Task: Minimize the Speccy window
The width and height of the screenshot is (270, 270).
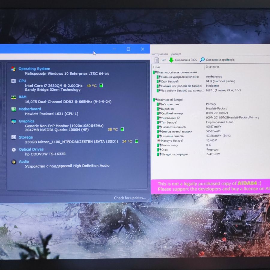Action: click(115, 49)
